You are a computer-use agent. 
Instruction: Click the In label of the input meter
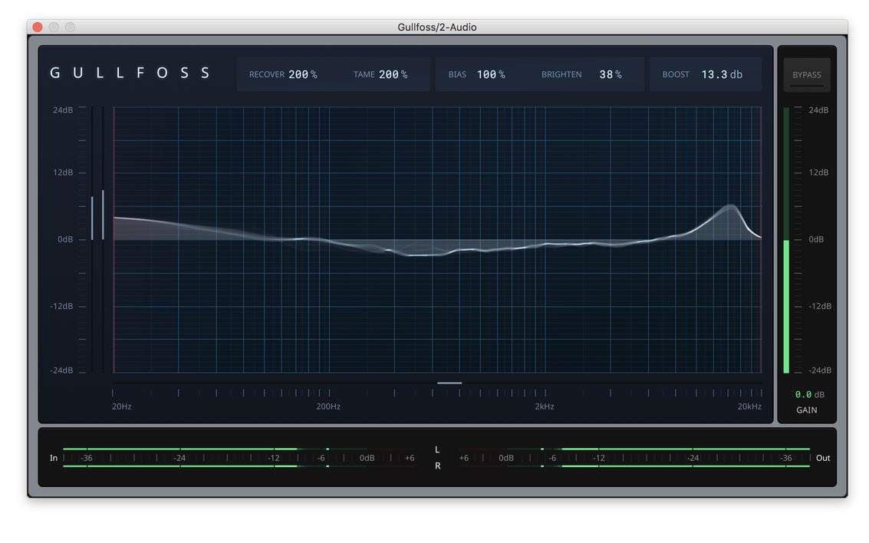pos(54,458)
